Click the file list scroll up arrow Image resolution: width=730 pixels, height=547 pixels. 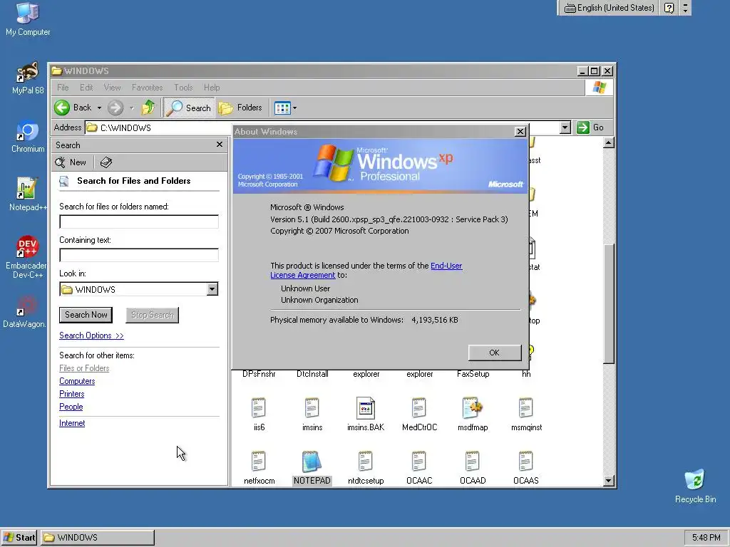pos(609,142)
